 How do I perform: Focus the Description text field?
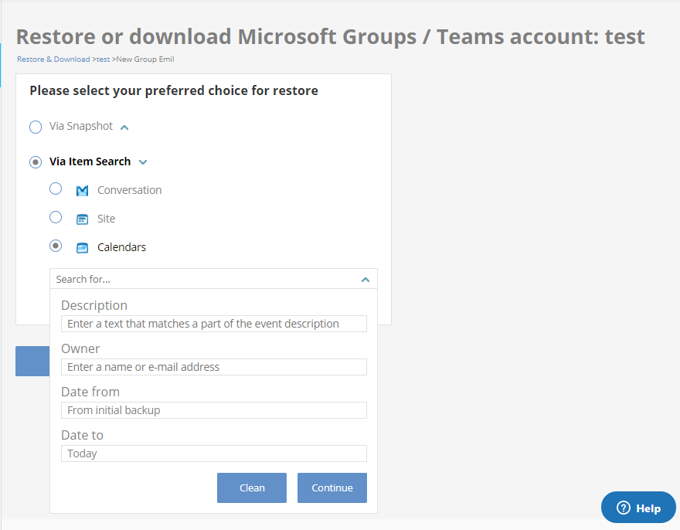coord(214,324)
